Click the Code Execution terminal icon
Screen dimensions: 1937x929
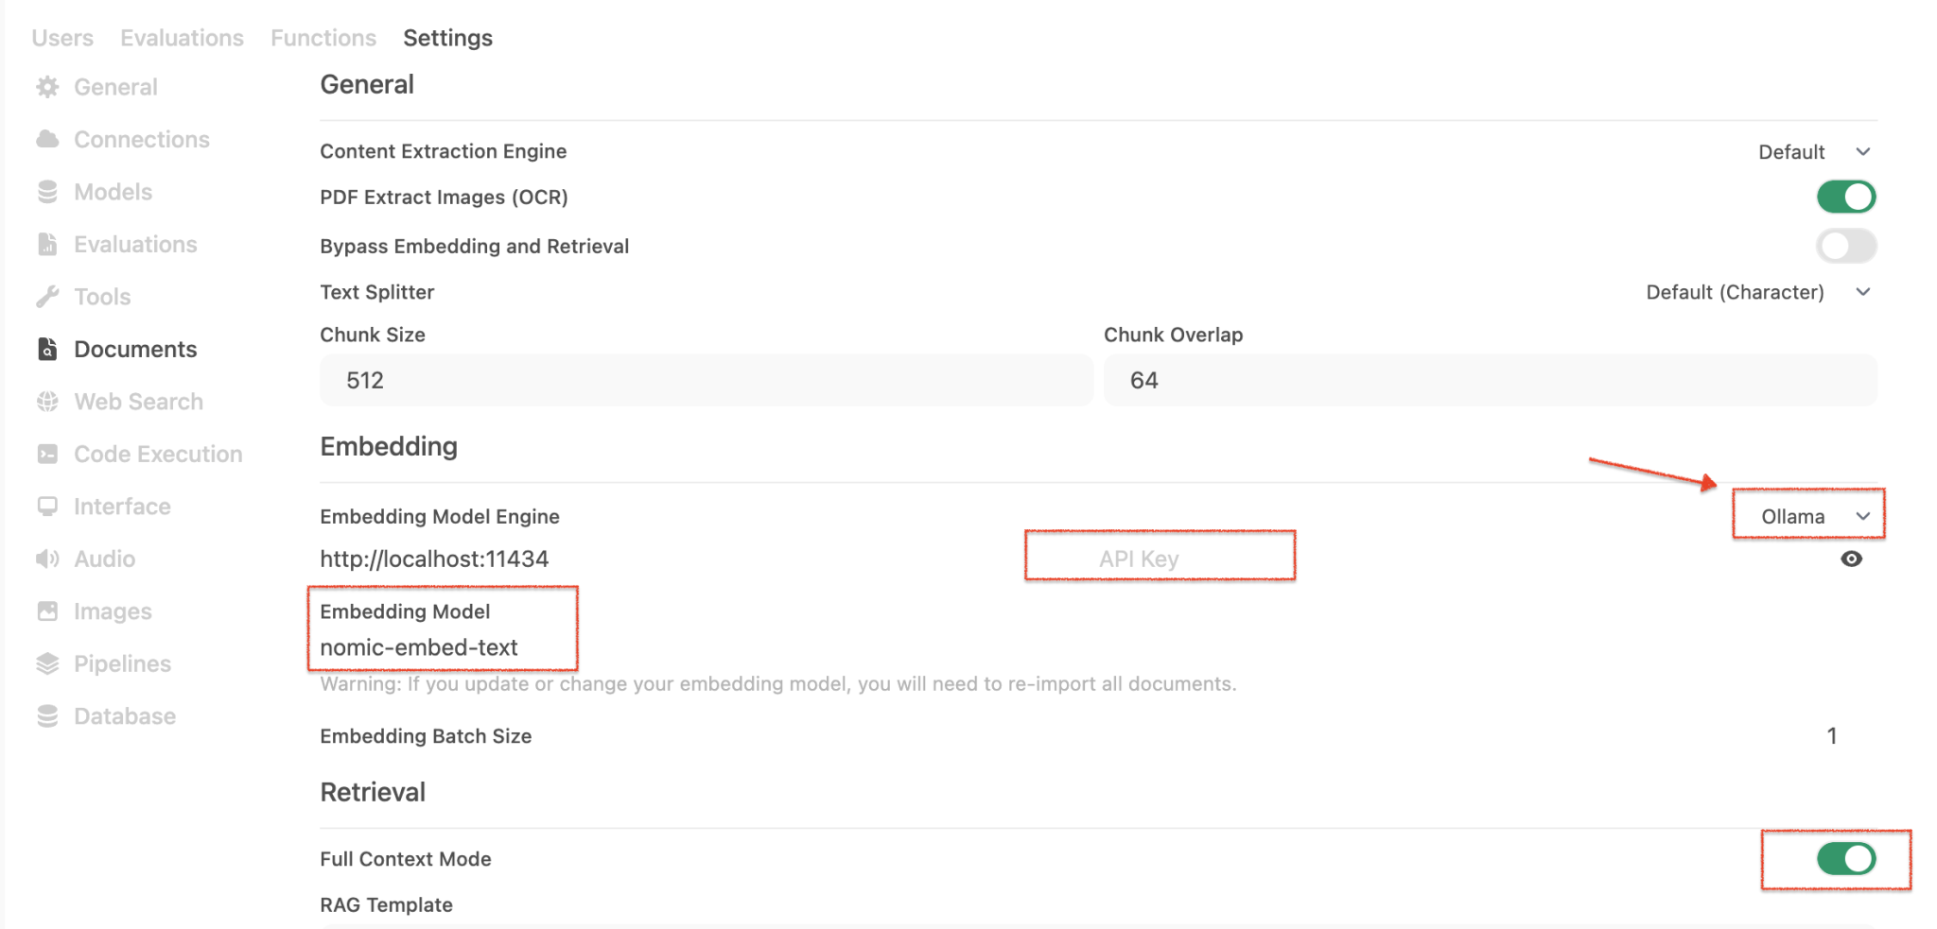point(47,455)
